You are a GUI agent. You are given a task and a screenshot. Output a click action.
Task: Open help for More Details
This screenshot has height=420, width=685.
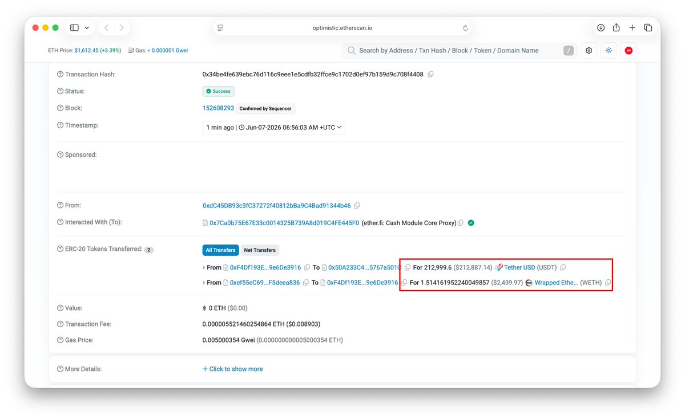61,369
